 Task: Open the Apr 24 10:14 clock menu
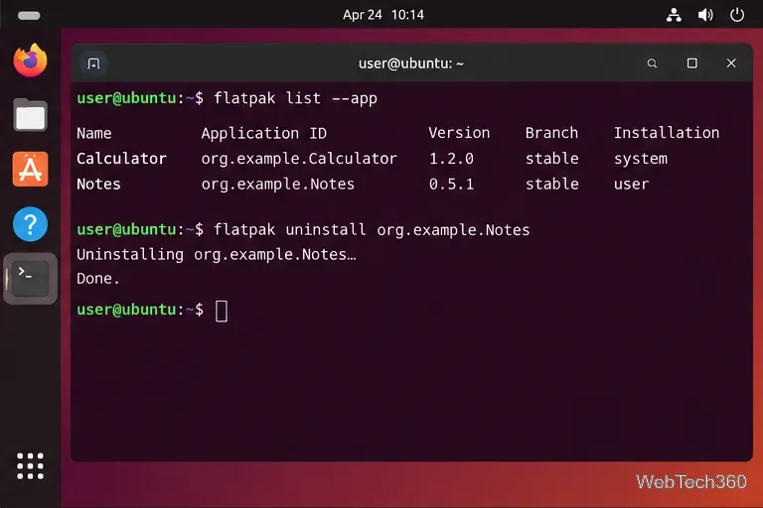(382, 15)
